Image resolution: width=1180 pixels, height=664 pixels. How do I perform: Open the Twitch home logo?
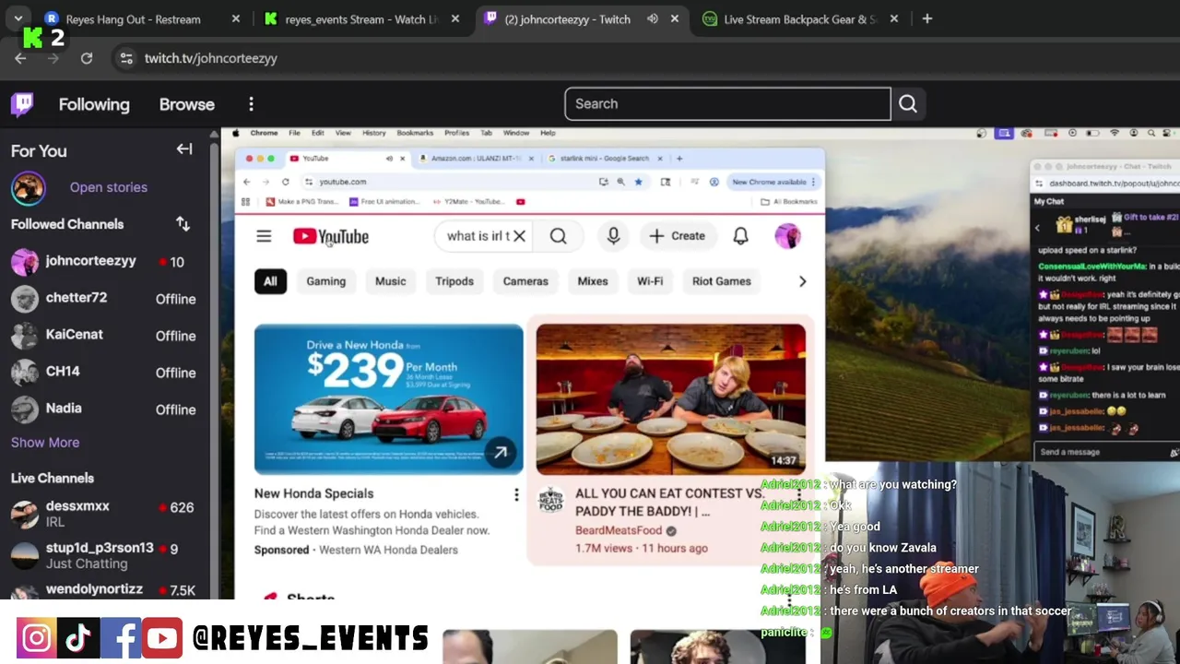[x=22, y=104]
